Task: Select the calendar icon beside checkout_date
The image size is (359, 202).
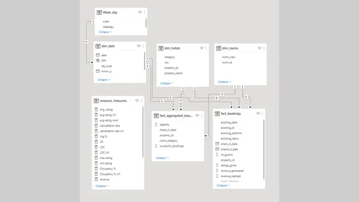Action: [217, 149]
